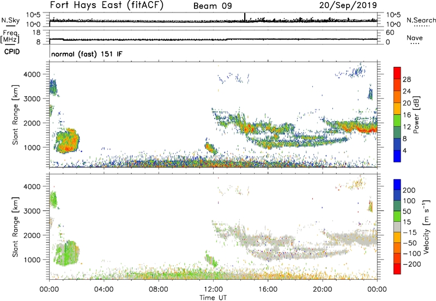Screen dimensions: 436x301
Task: Click the gray segment of Velocity colorbar
Action: tap(397, 227)
